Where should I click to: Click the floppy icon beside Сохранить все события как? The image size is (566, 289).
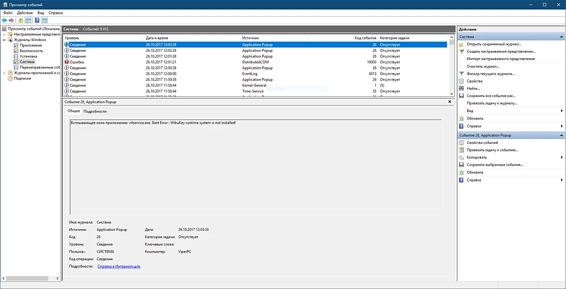[x=461, y=96]
